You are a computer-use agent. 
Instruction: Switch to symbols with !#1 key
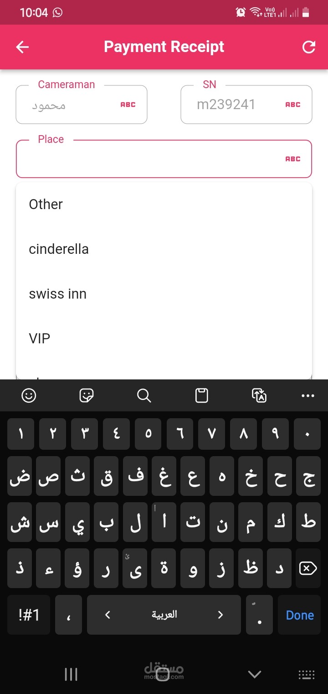29,615
